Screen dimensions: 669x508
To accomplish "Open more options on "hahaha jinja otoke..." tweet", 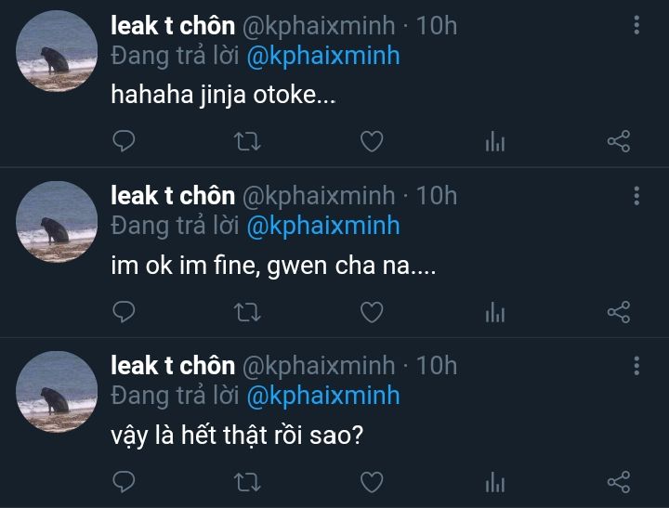I will (636, 25).
